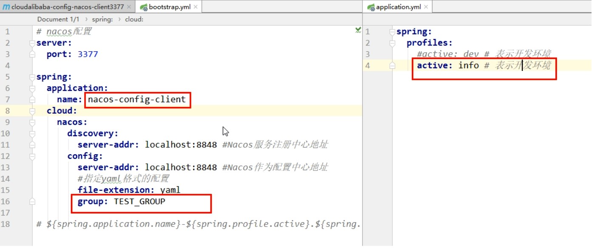Image resolution: width=593 pixels, height=249 pixels.
Task: Click line number 17 in bootstrap.yml gutter
Action: 5,213
